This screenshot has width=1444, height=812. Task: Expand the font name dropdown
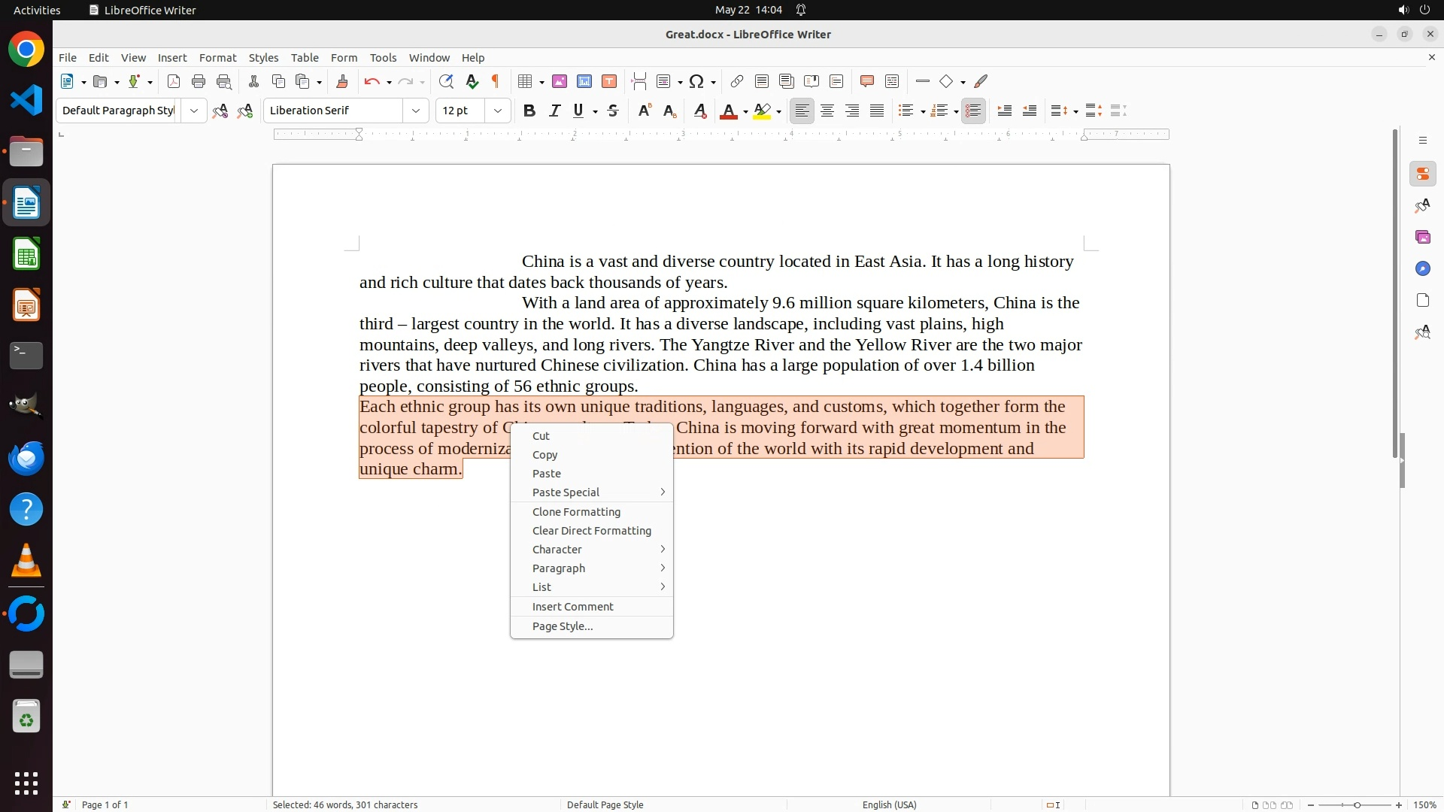416,111
